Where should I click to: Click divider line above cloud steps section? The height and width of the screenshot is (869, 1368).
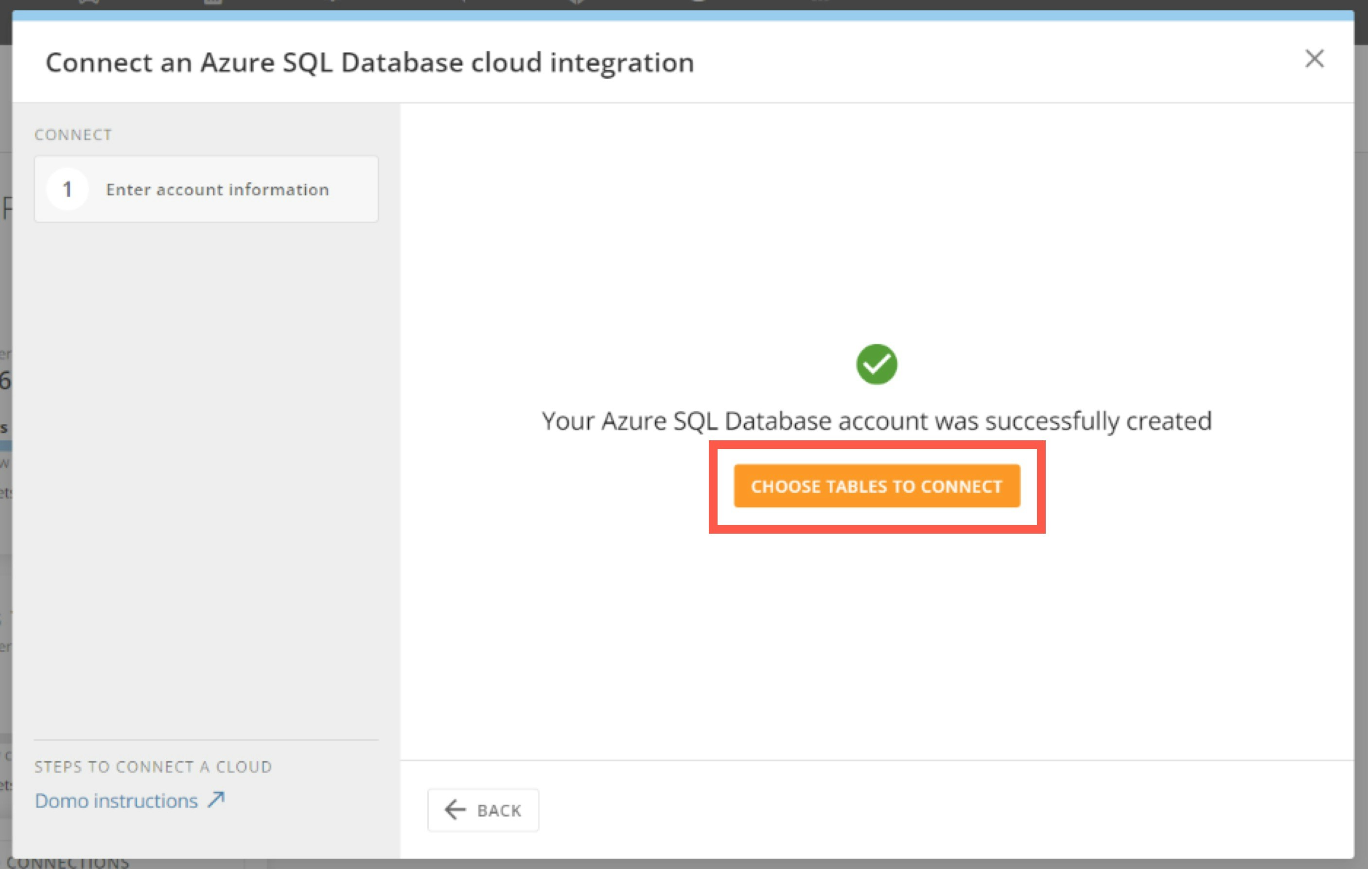click(206, 740)
